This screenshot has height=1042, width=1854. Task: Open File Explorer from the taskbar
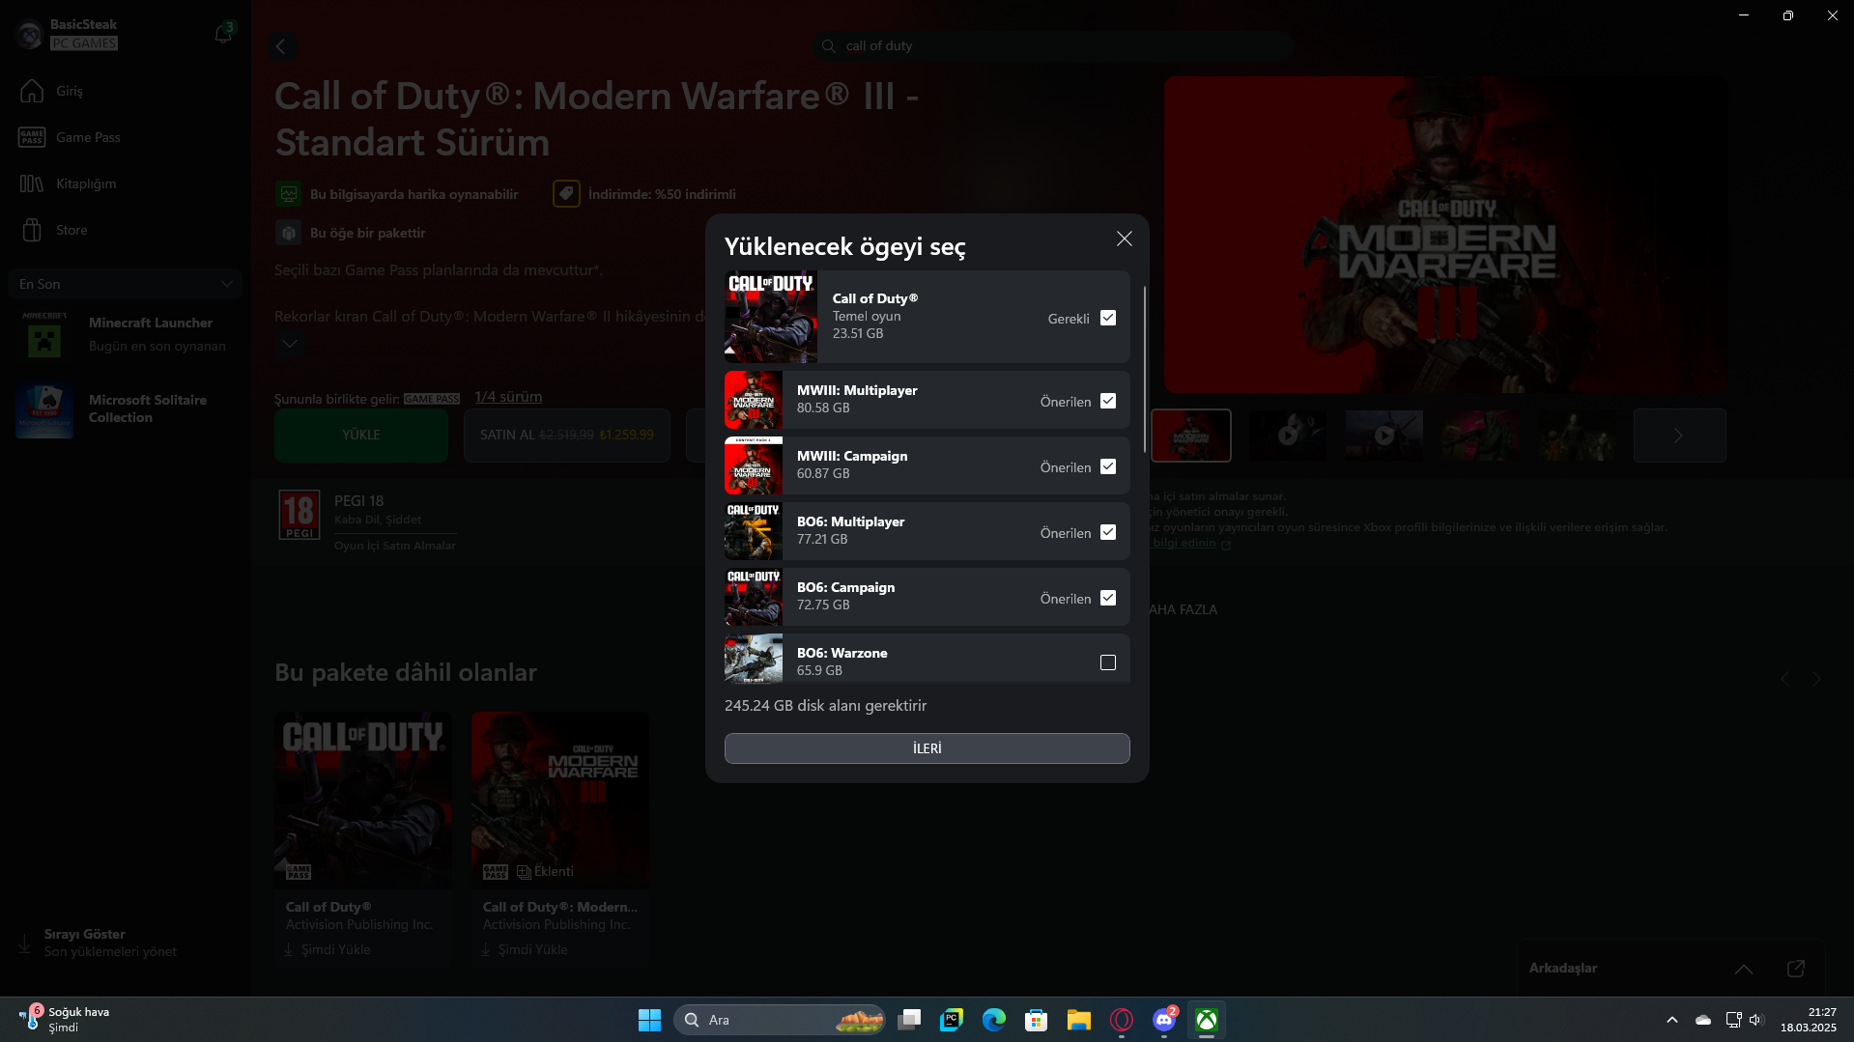[1079, 1020]
